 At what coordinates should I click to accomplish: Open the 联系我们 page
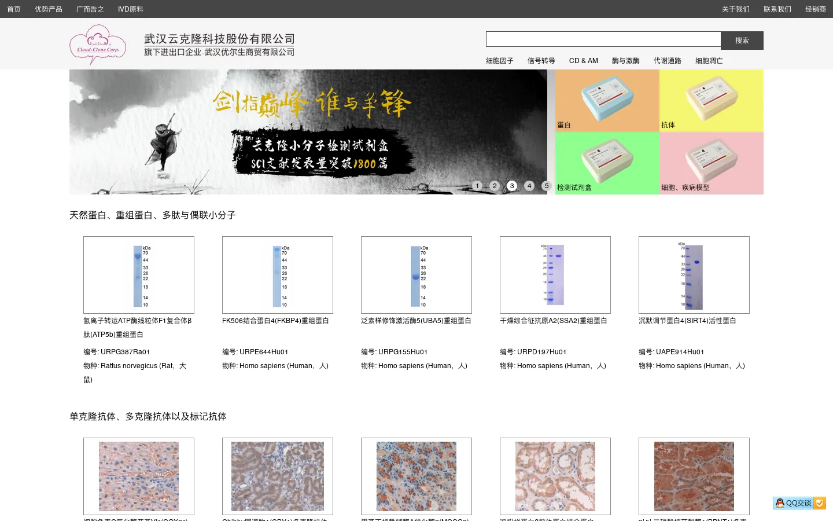point(777,9)
